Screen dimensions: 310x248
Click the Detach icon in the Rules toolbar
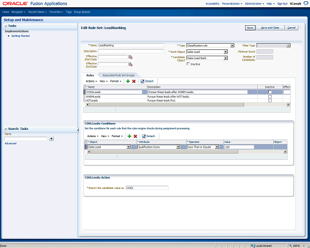click(x=142, y=81)
